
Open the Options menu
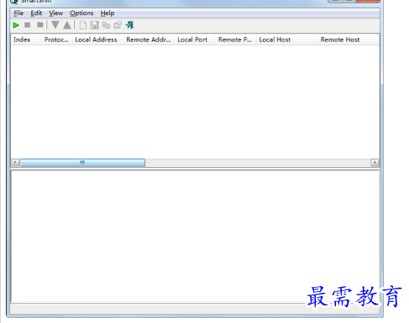coord(81,13)
